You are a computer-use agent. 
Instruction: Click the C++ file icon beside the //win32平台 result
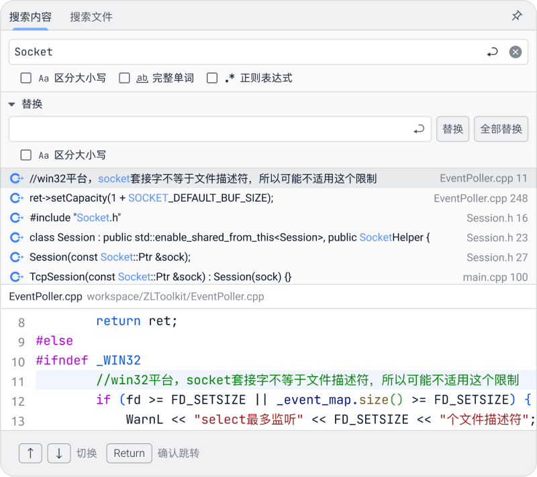[x=16, y=178]
